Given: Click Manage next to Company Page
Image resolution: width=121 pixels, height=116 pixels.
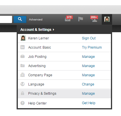Looking at the screenshot, I should click(x=88, y=75).
